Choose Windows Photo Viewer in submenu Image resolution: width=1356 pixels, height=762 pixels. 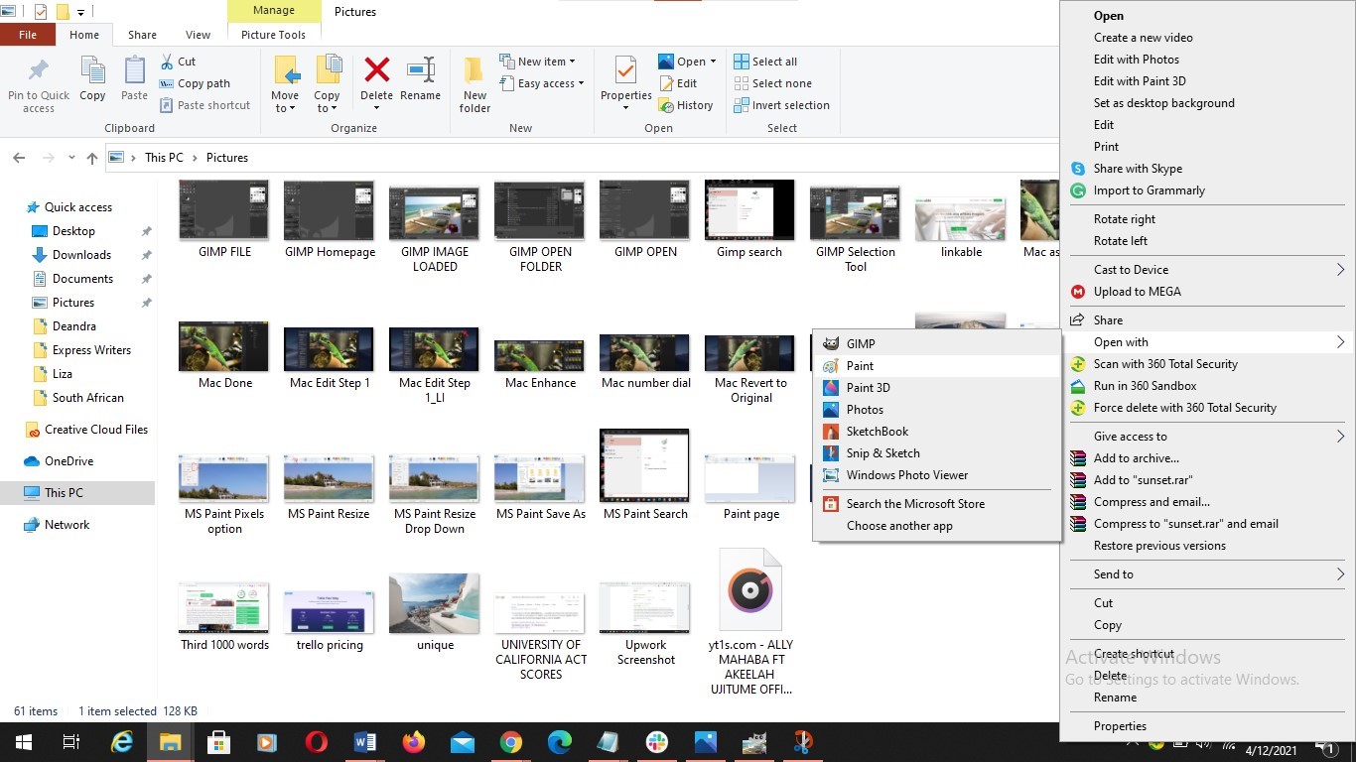937,475
